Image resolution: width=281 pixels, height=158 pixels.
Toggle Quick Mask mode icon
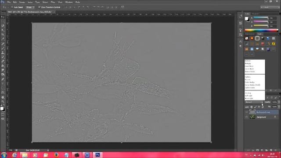pos(3,114)
